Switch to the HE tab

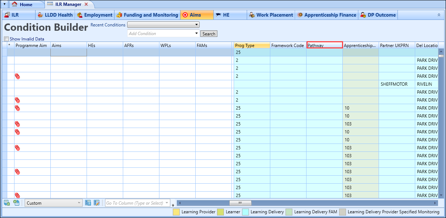[230, 15]
